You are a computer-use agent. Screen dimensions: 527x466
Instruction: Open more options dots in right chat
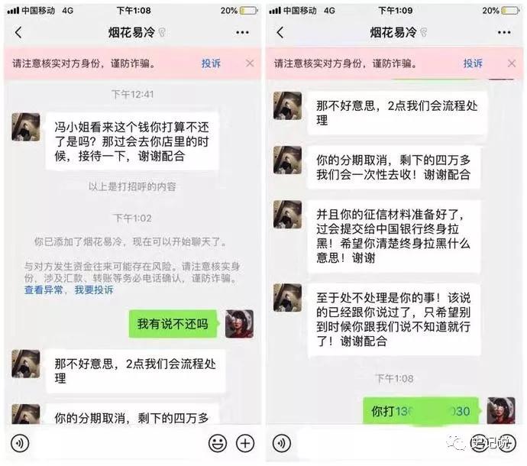tap(504, 33)
